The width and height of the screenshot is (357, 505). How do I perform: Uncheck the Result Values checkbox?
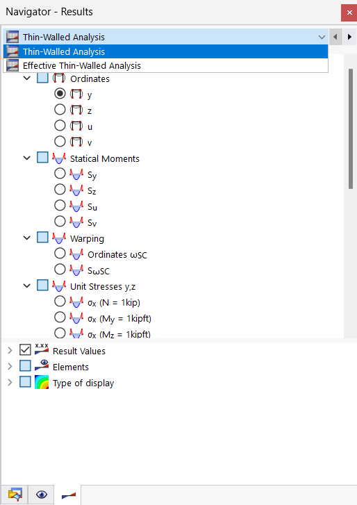point(25,350)
